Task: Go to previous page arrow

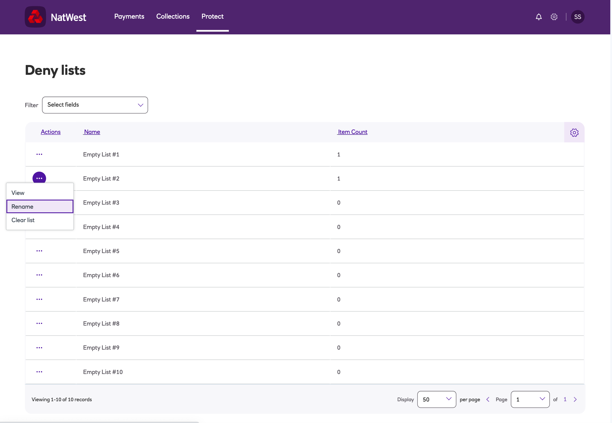Action: click(x=488, y=399)
